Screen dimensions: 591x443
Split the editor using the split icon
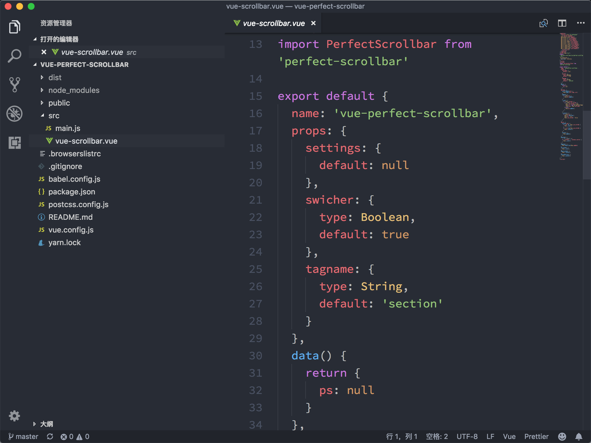click(562, 23)
